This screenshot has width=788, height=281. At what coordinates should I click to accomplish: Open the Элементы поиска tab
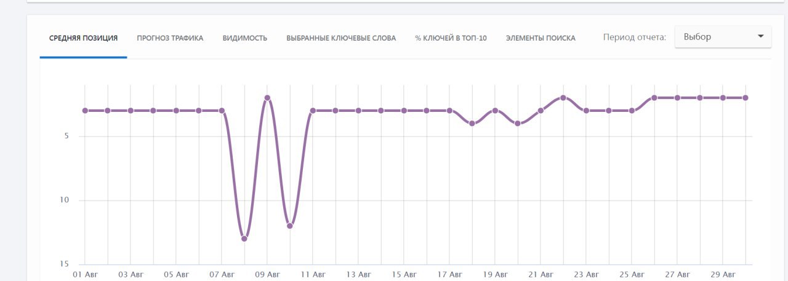coord(541,38)
